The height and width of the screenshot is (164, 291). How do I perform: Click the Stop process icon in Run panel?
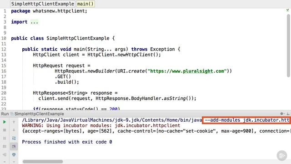5,130
